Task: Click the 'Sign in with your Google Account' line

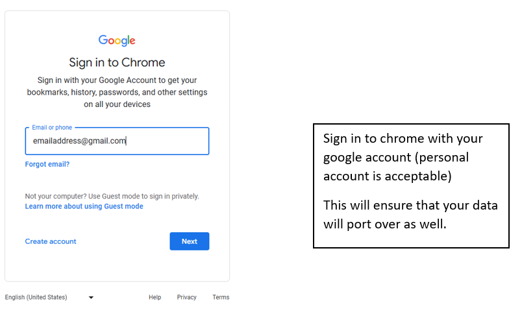Action: 117,80
